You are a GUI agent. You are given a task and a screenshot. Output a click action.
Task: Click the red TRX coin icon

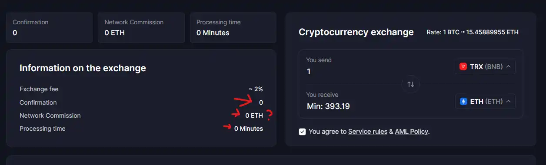pyautogui.click(x=463, y=67)
